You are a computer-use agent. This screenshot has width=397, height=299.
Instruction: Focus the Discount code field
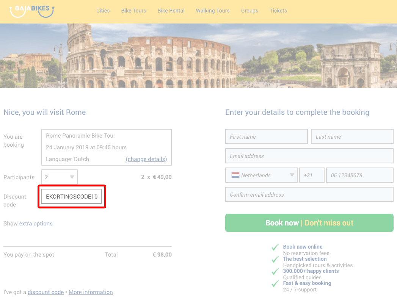72,197
